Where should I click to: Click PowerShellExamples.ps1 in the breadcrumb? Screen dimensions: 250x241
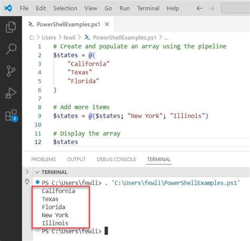(x=124, y=37)
